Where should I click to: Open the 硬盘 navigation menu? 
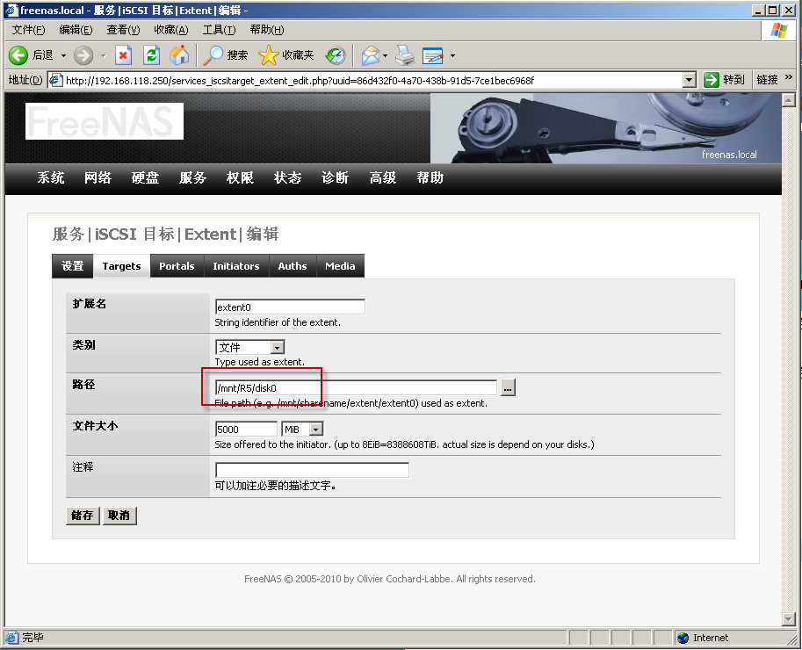point(145,177)
